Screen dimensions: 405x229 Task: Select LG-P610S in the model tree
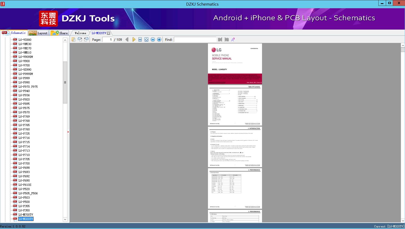[x=25, y=185]
